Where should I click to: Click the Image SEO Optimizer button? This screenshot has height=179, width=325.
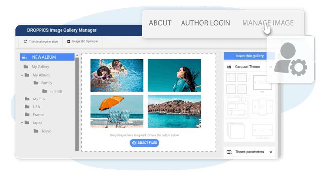[x=82, y=41]
